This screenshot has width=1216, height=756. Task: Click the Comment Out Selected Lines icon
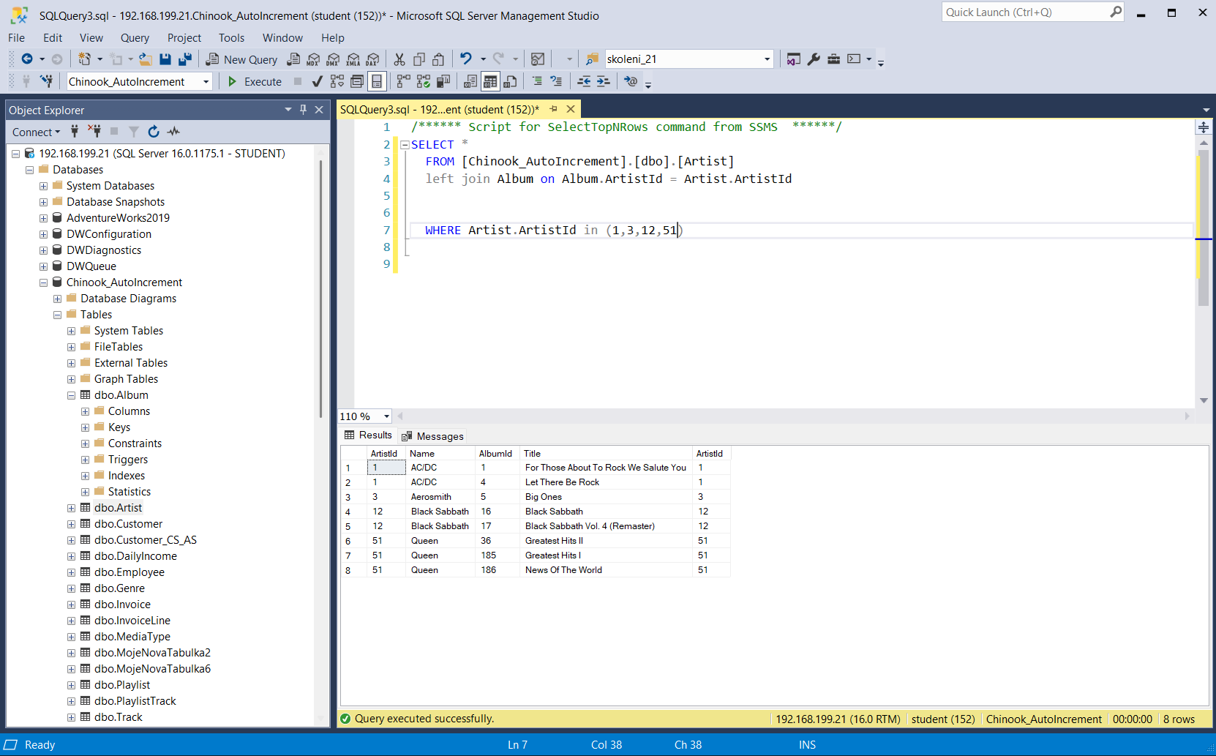coord(537,81)
